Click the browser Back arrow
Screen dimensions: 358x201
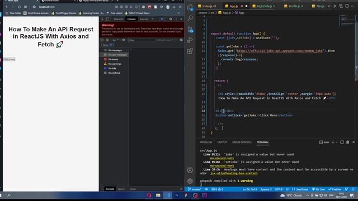7,7
